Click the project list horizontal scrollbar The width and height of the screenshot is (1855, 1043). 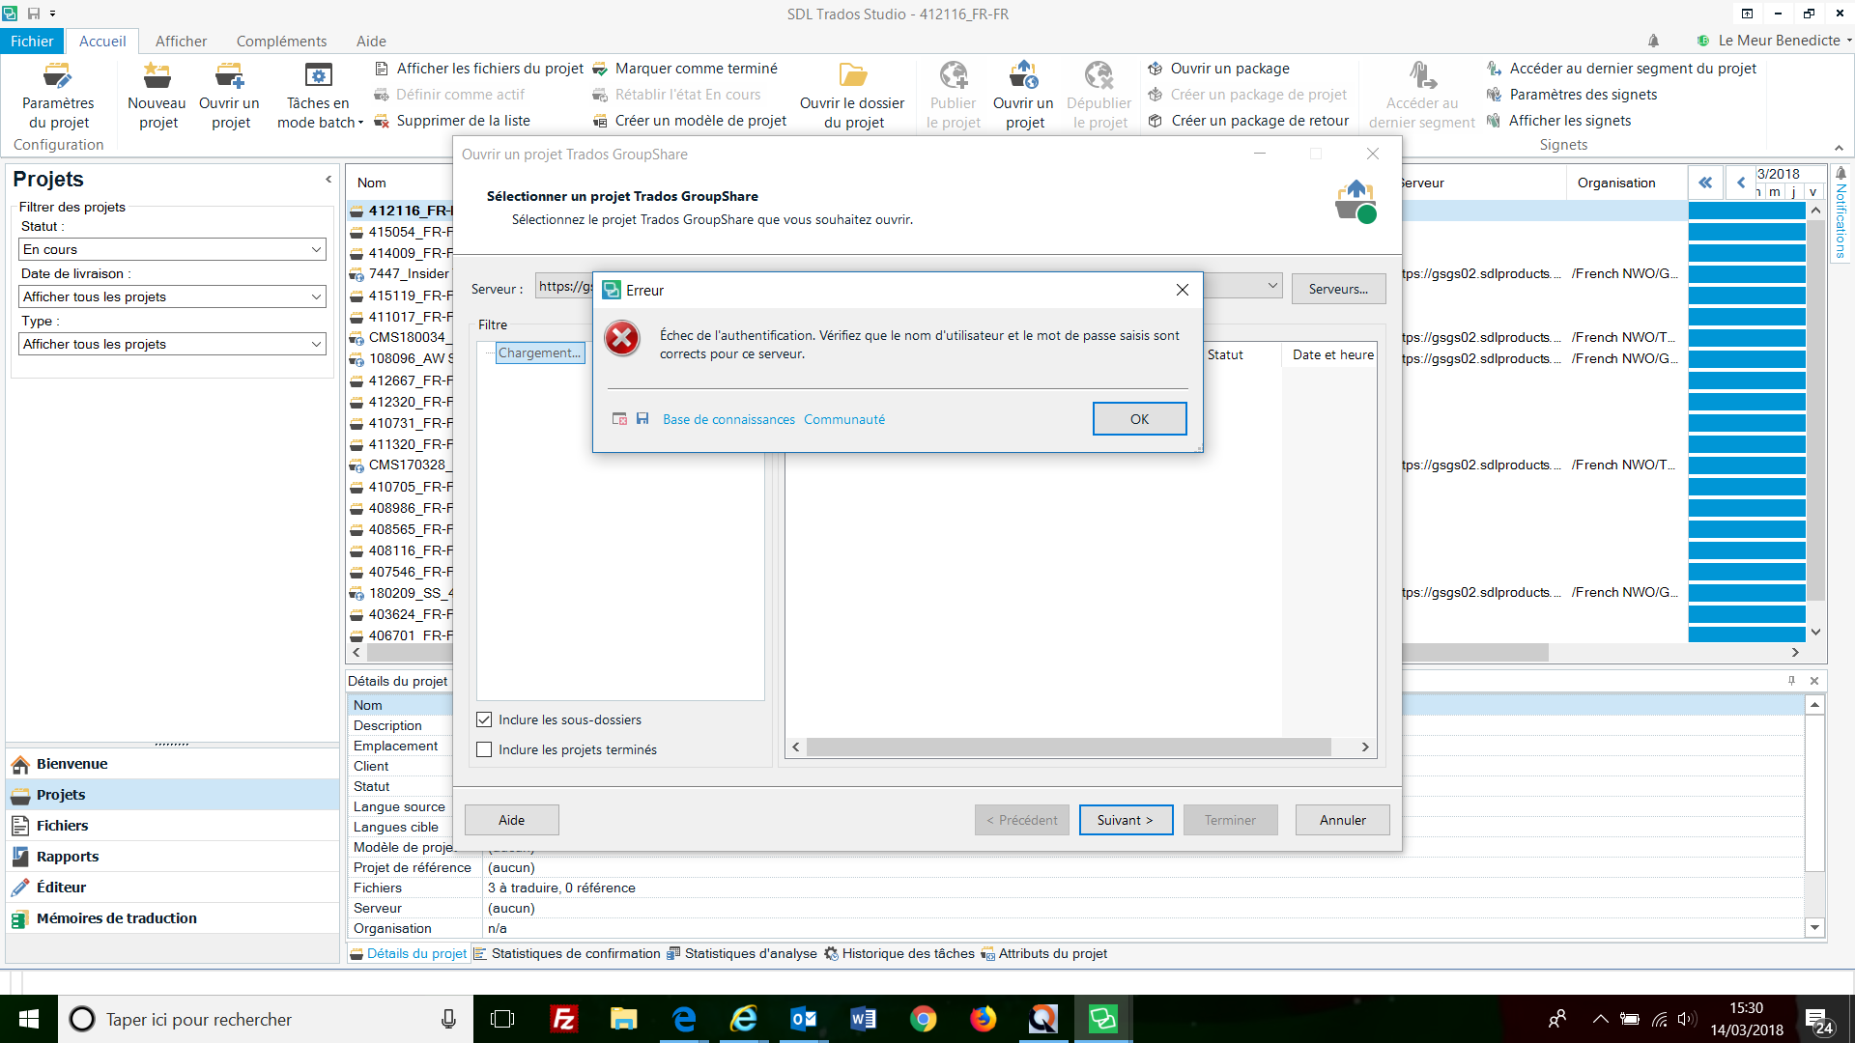[1473, 653]
